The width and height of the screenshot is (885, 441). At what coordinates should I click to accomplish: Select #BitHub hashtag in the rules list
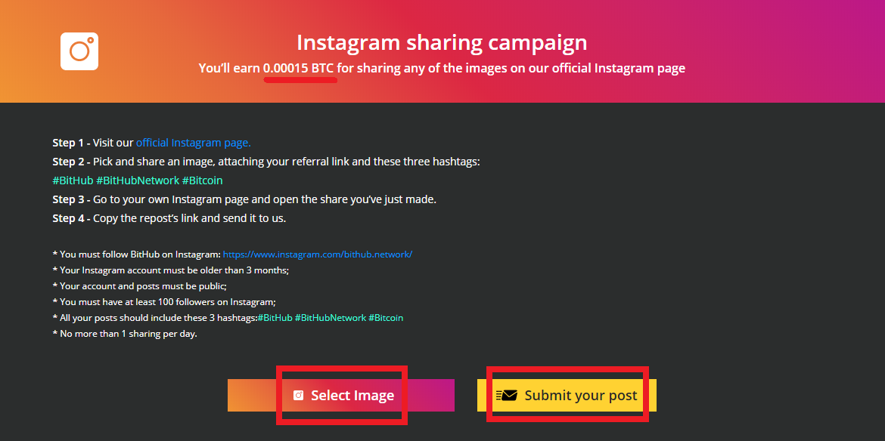[275, 318]
